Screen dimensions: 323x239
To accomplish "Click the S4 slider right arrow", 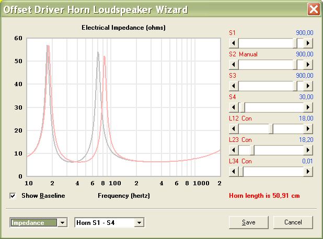I will click(x=308, y=107).
